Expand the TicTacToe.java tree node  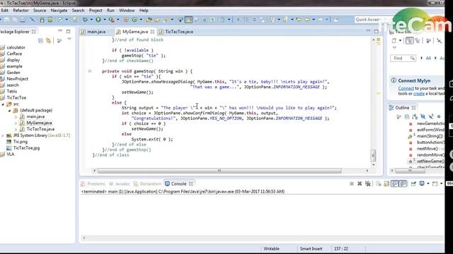point(16,129)
